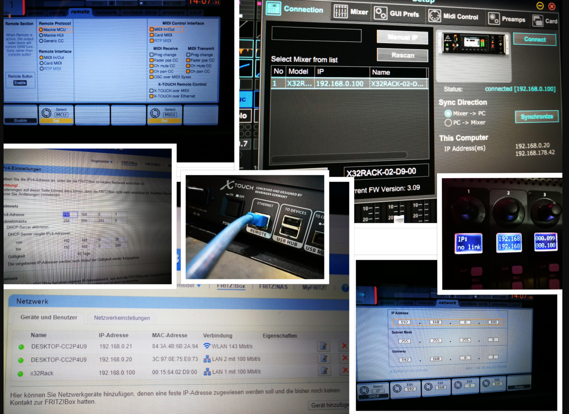Delete the 192.168.0.20 device via red X
Image resolution: width=569 pixels, height=414 pixels.
[x=344, y=358]
